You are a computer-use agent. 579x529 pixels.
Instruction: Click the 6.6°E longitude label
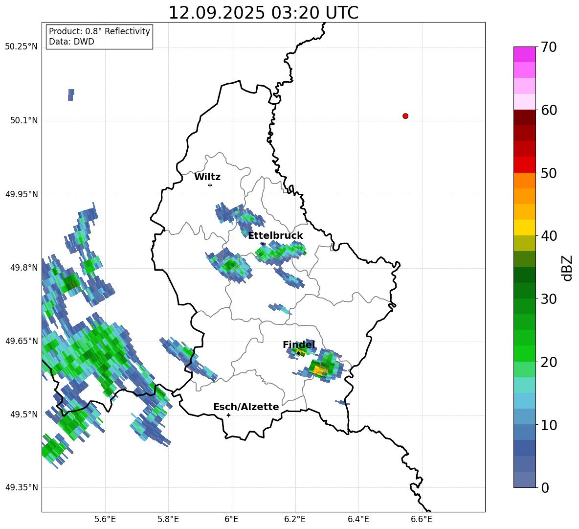click(422, 520)
